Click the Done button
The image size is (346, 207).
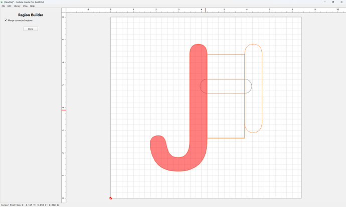[x=31, y=29]
